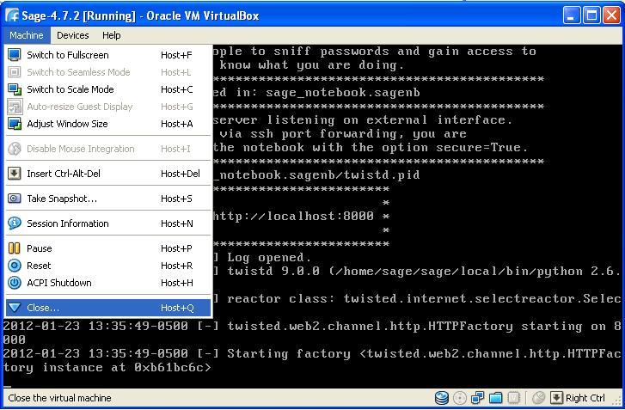Click the hard disk activity status icon
This screenshot has height=410, width=625.
[442, 398]
